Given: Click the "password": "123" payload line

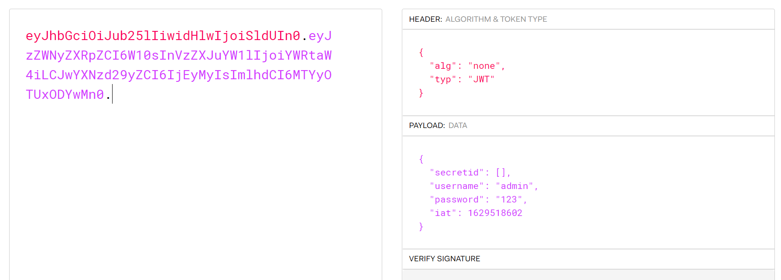Looking at the screenshot, I should [478, 200].
